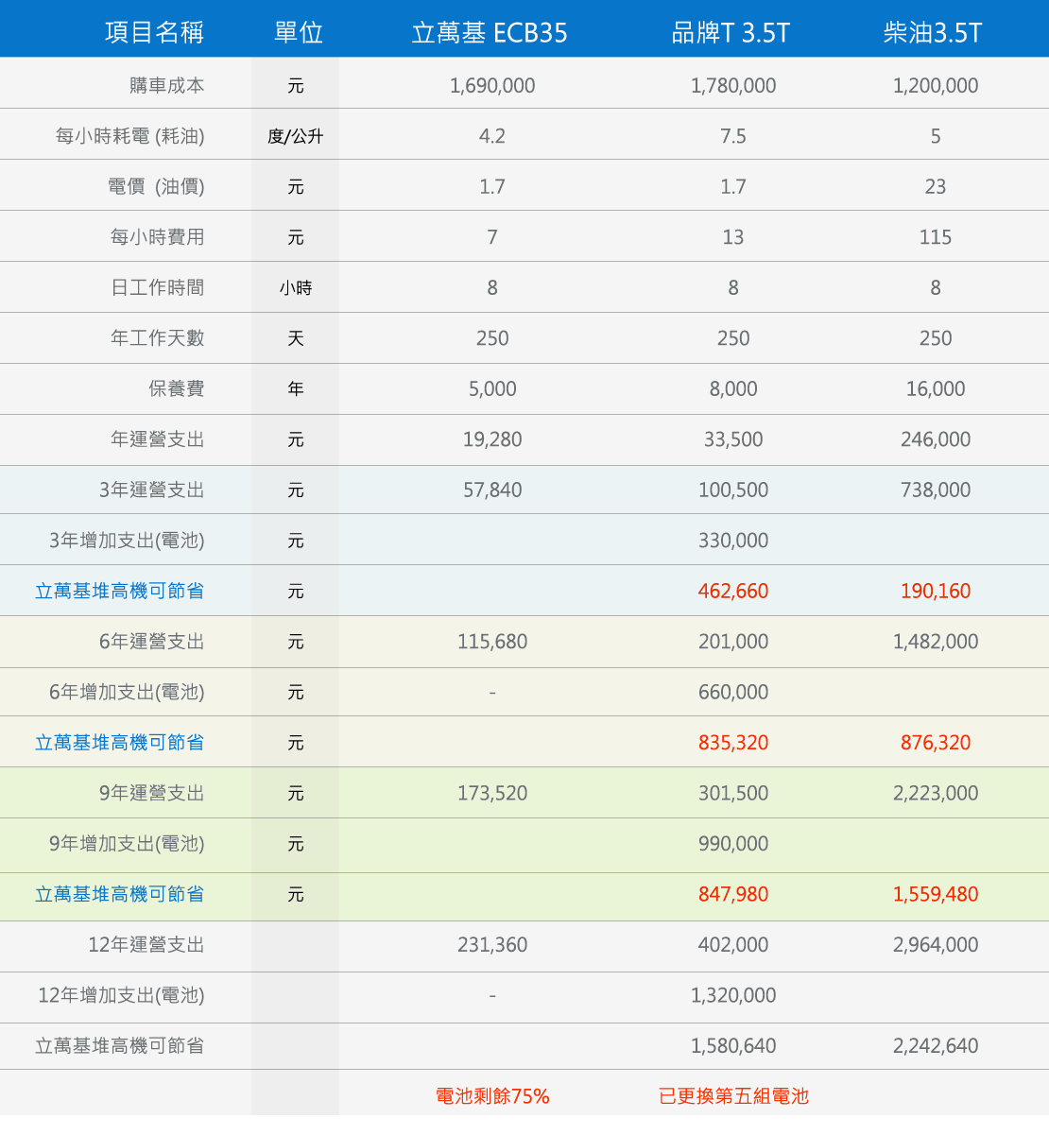Select the 3年增加支出(電池) row label
The image size is (1049, 1135).
point(127,541)
